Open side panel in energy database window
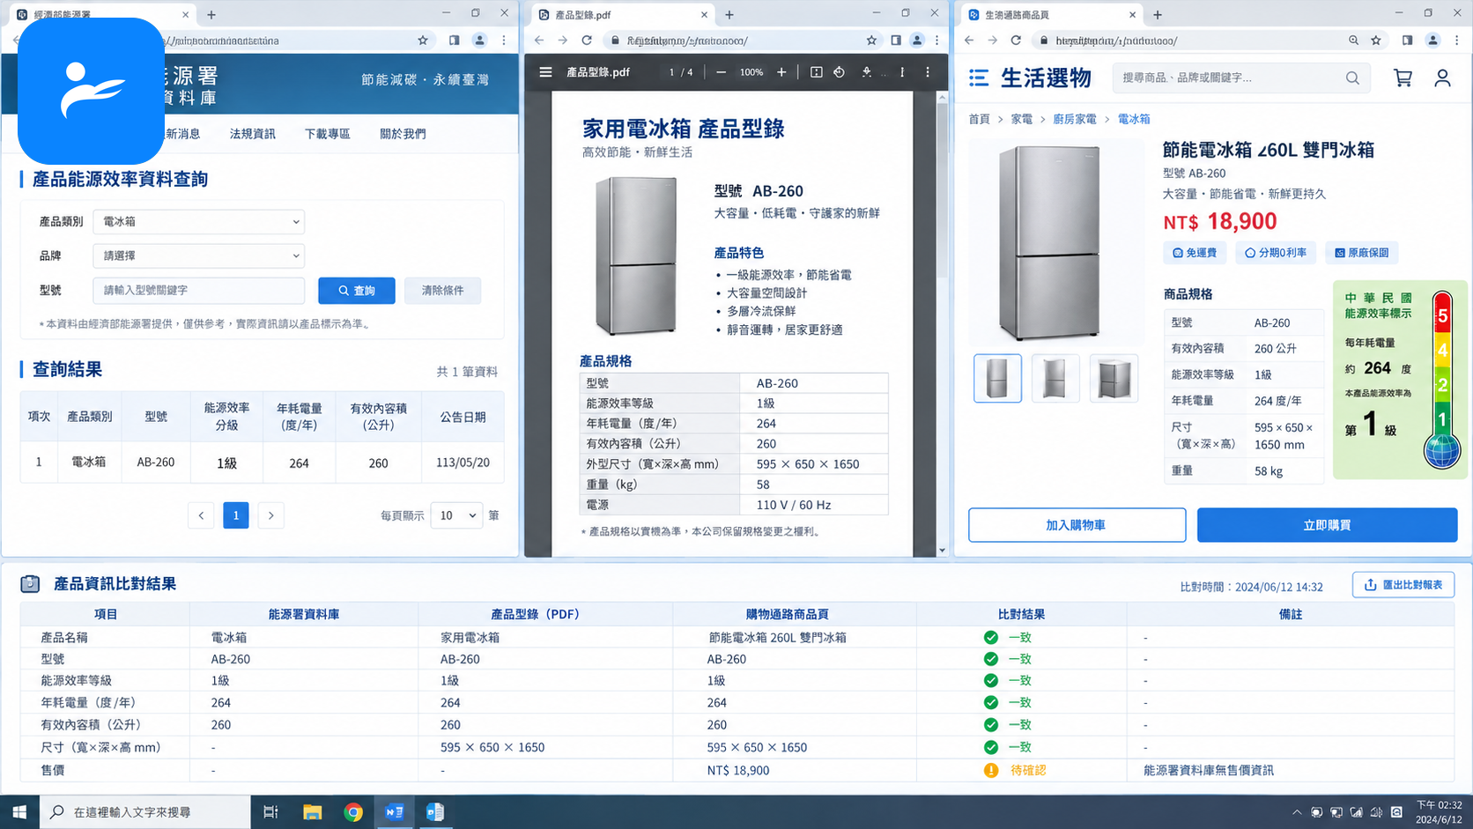1473x829 pixels. 454,41
